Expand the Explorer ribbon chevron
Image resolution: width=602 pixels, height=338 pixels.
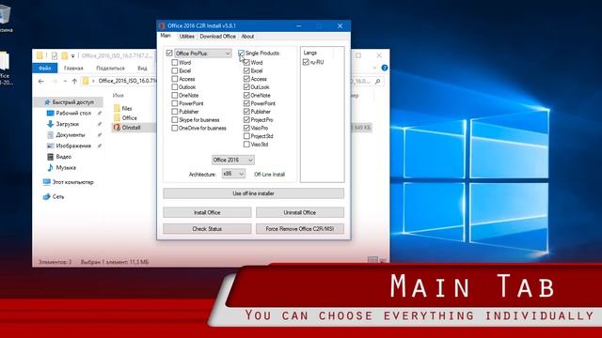click(x=374, y=68)
